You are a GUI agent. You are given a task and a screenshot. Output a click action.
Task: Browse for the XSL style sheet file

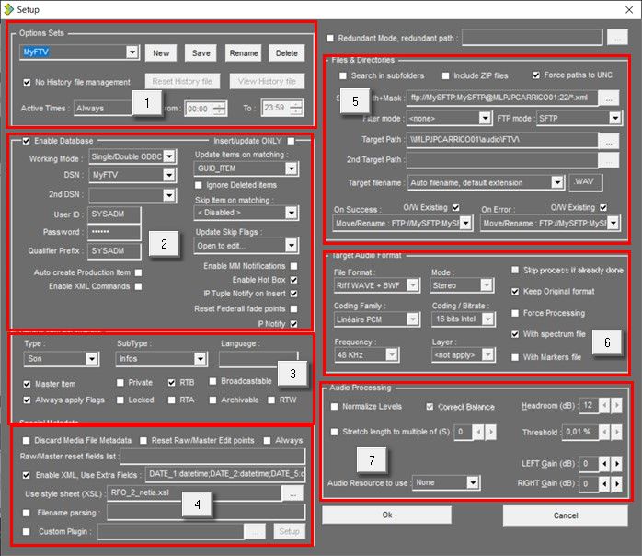pyautogui.click(x=293, y=493)
